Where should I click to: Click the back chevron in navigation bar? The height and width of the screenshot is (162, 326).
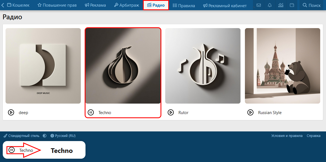pos(3,5)
